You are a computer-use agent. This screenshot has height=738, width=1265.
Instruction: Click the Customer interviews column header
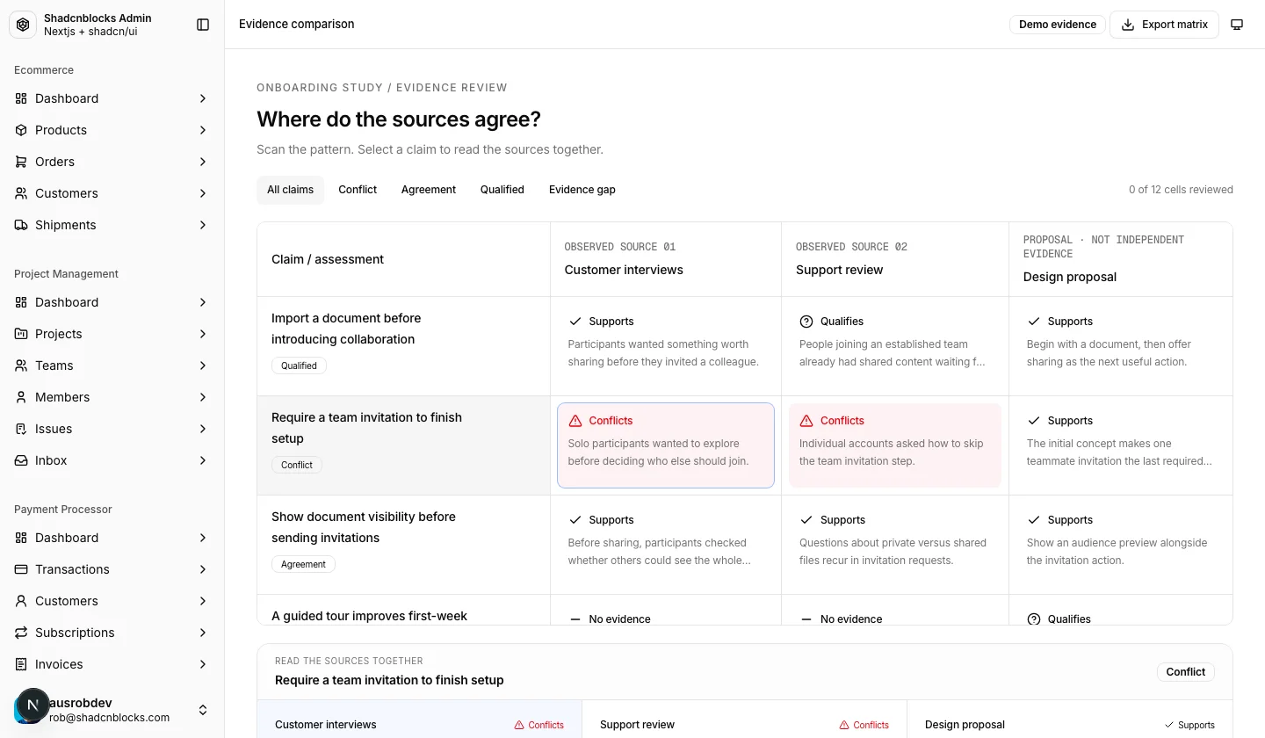click(x=666, y=259)
